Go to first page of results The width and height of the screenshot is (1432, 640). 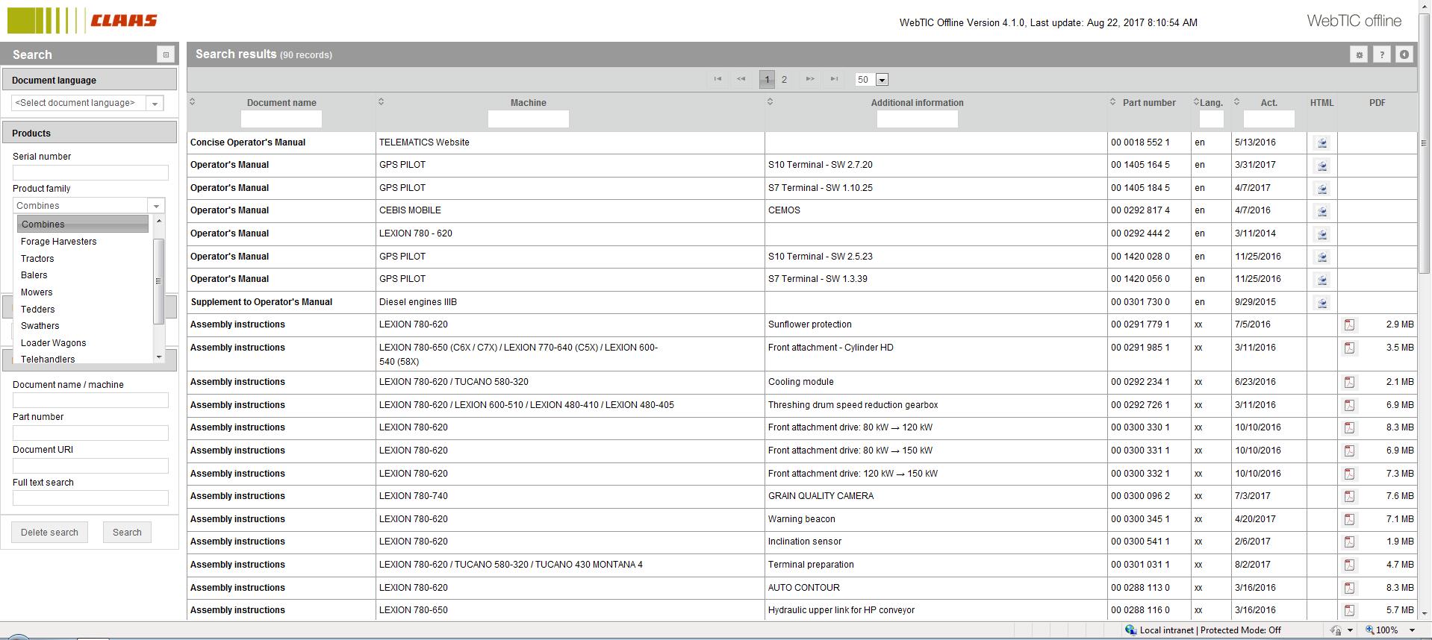point(717,79)
